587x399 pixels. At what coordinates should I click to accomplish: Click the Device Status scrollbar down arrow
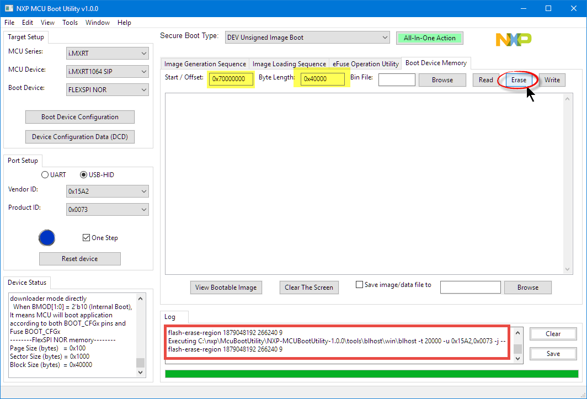click(x=141, y=373)
